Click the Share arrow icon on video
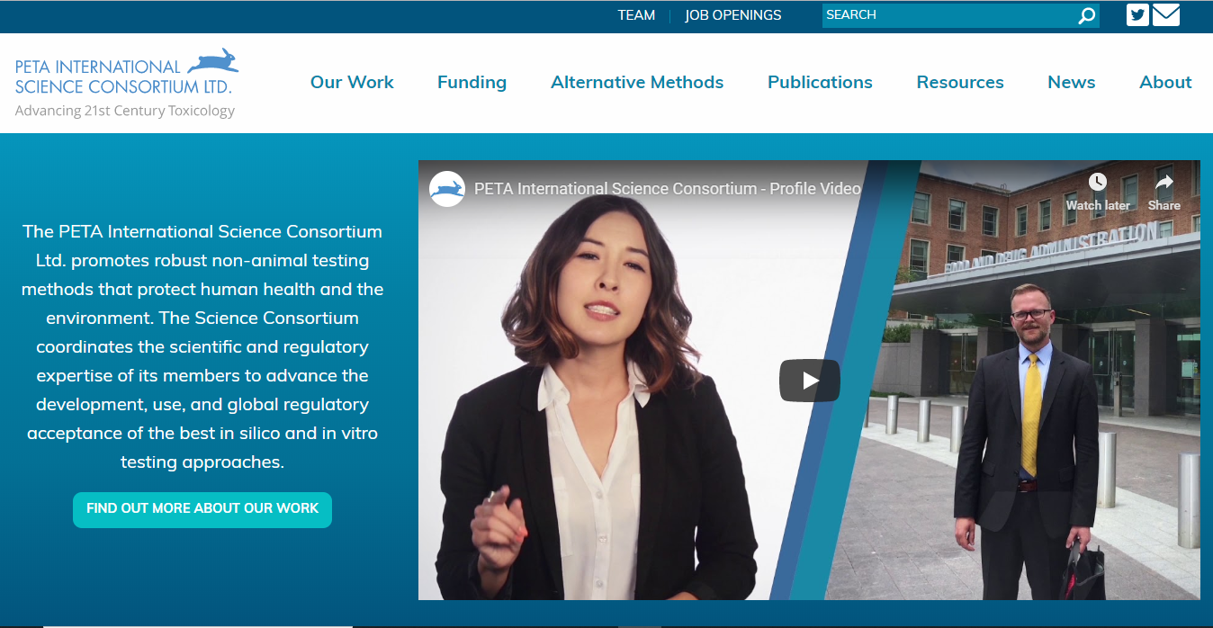The height and width of the screenshot is (628, 1213). (x=1164, y=183)
